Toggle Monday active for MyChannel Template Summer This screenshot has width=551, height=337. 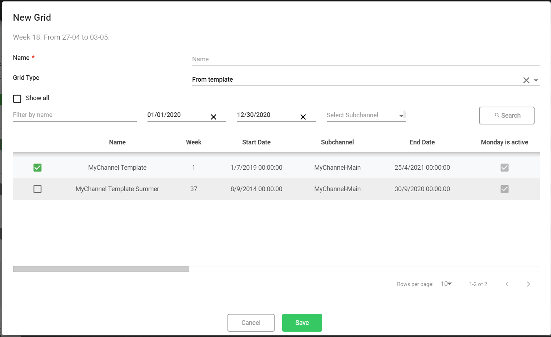pos(504,189)
